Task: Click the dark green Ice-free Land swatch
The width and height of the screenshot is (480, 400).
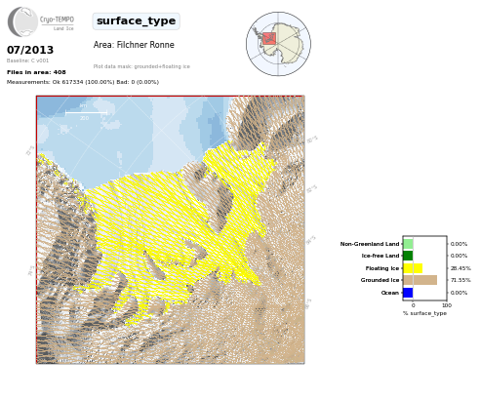Action: (408, 256)
